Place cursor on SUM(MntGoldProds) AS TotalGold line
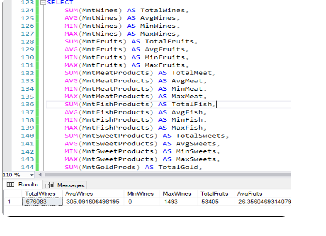Viewport: 326px width, 236px height. 133,167
